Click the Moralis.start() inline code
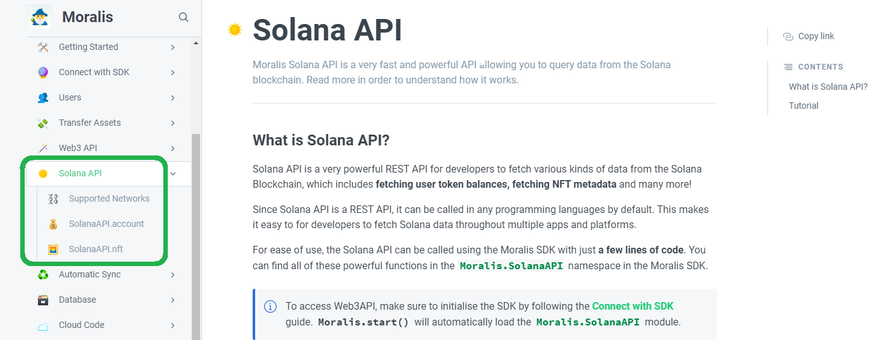894x340 pixels. (363, 322)
